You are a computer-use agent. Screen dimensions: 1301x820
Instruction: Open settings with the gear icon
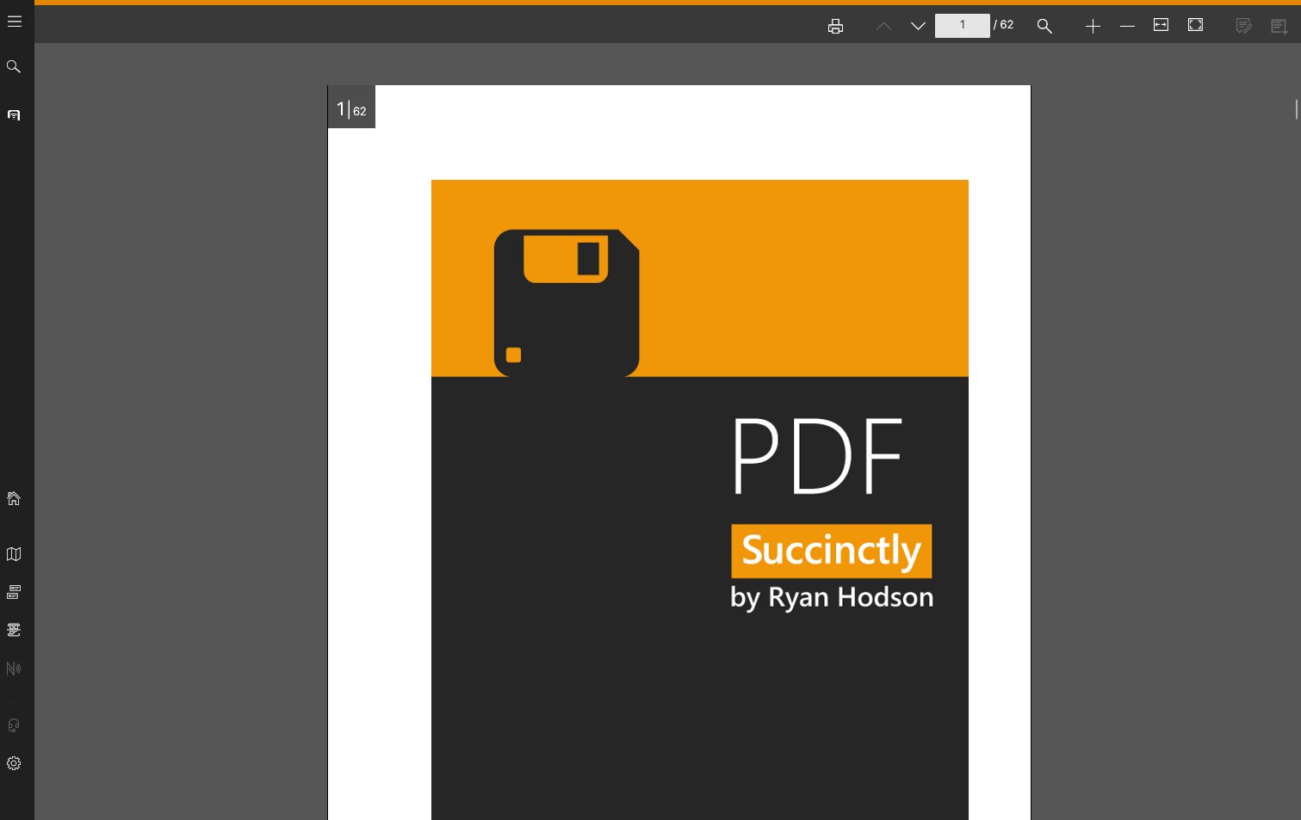14,763
